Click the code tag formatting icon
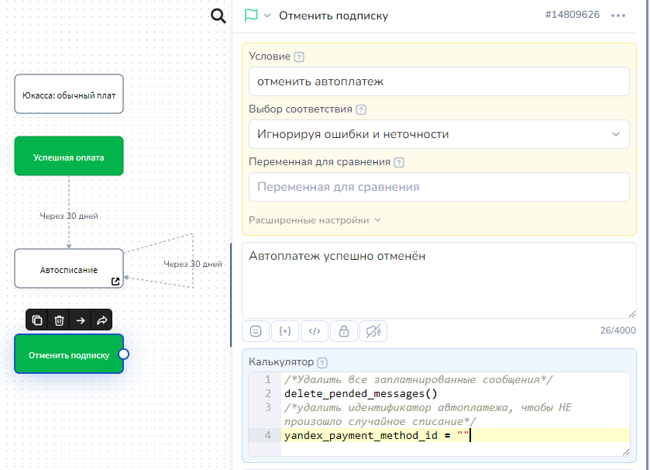 (x=315, y=331)
